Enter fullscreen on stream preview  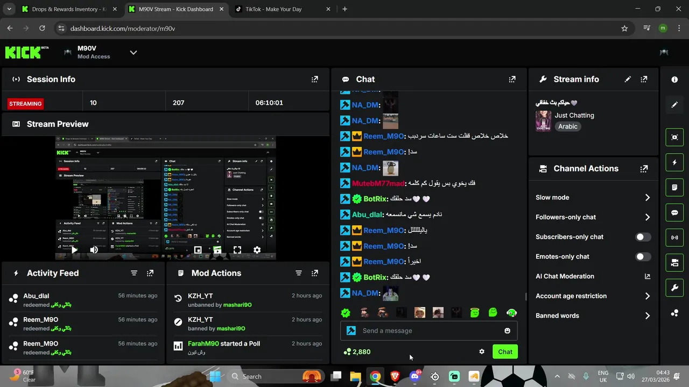(x=237, y=250)
